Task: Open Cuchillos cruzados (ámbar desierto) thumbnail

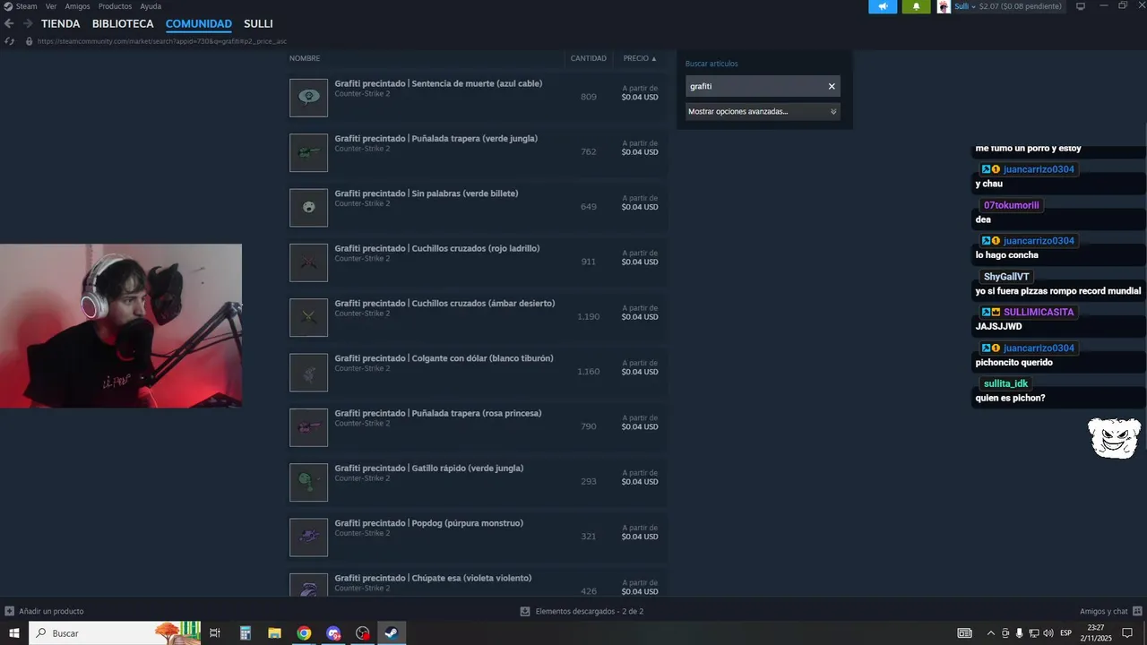Action: pos(308,317)
